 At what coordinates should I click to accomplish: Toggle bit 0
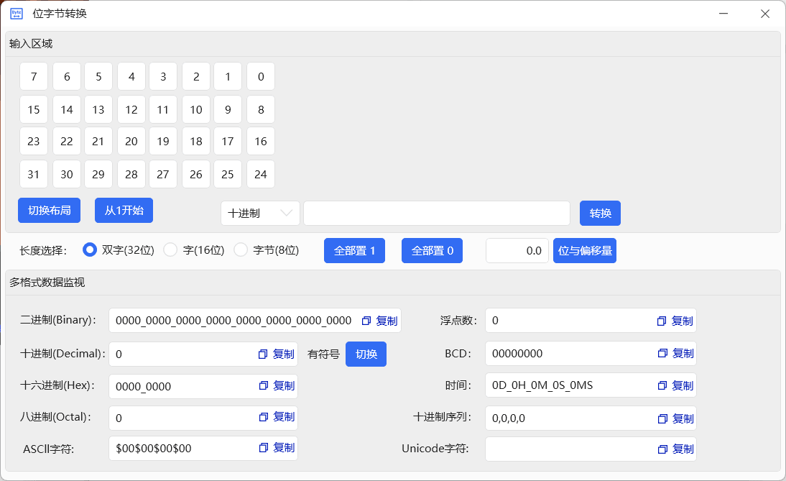point(261,76)
